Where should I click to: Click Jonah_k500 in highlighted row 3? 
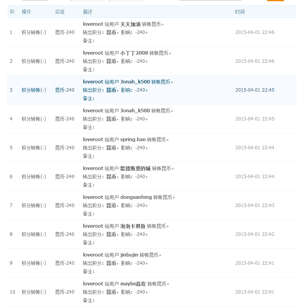point(135,82)
